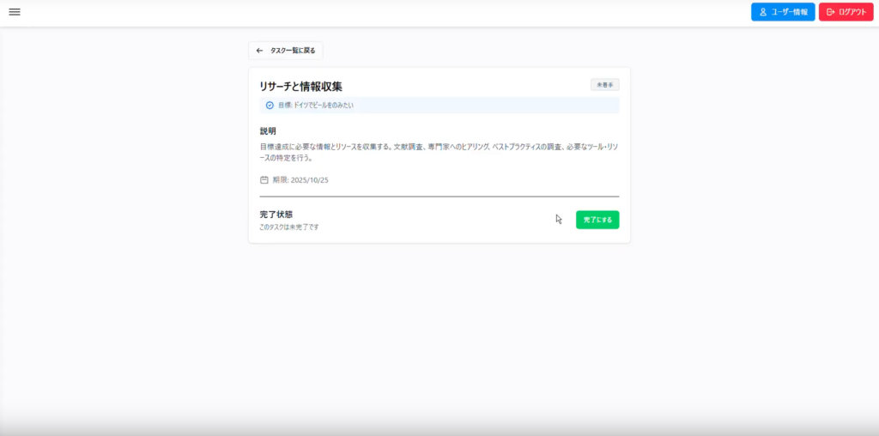
Task: Click the exit icon in ログアウト button
Action: click(830, 12)
